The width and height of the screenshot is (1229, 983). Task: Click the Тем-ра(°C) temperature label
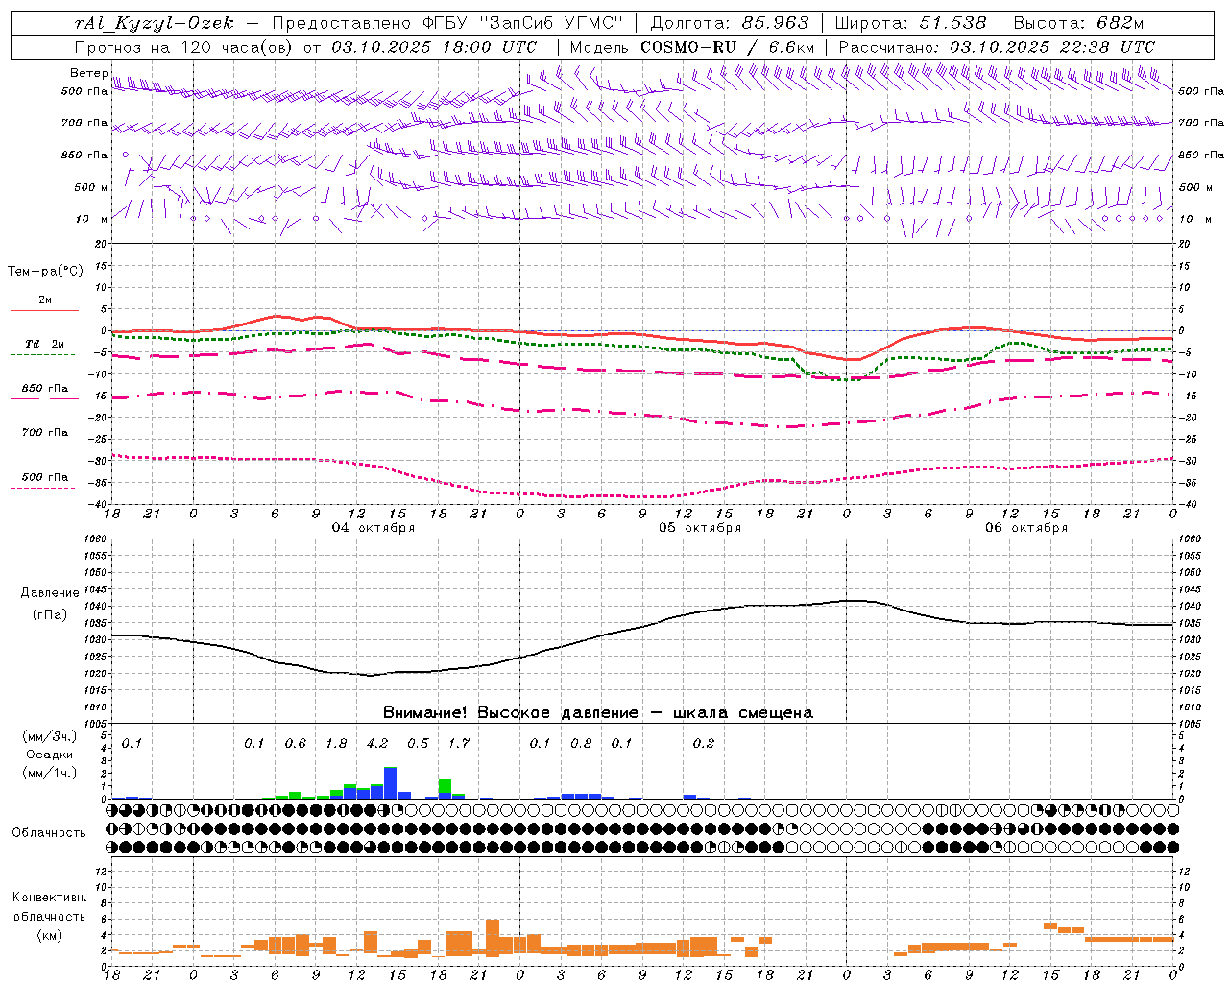point(45,271)
